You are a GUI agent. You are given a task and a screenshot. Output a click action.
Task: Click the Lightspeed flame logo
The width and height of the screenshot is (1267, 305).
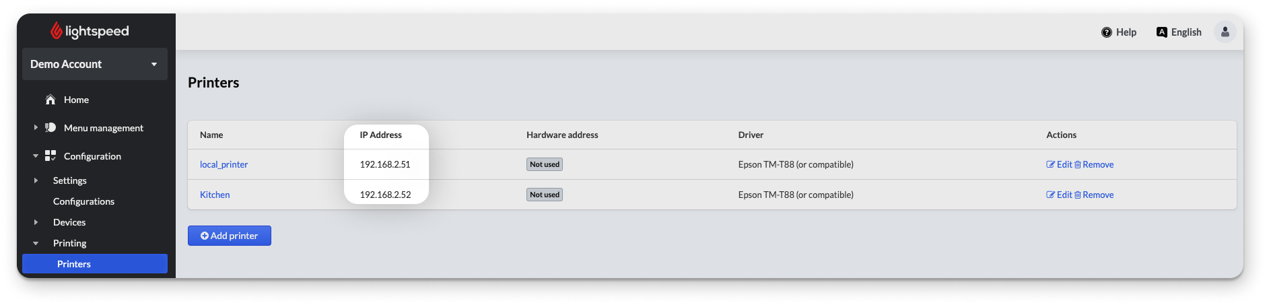[x=57, y=31]
